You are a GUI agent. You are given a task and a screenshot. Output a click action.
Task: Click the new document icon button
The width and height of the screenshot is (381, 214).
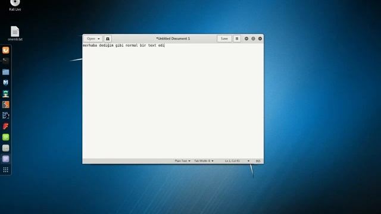(x=108, y=39)
